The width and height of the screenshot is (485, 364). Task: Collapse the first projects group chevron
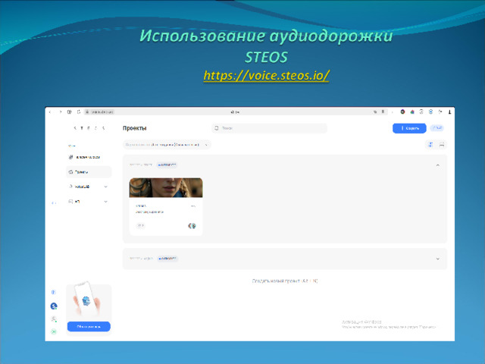[438, 165]
